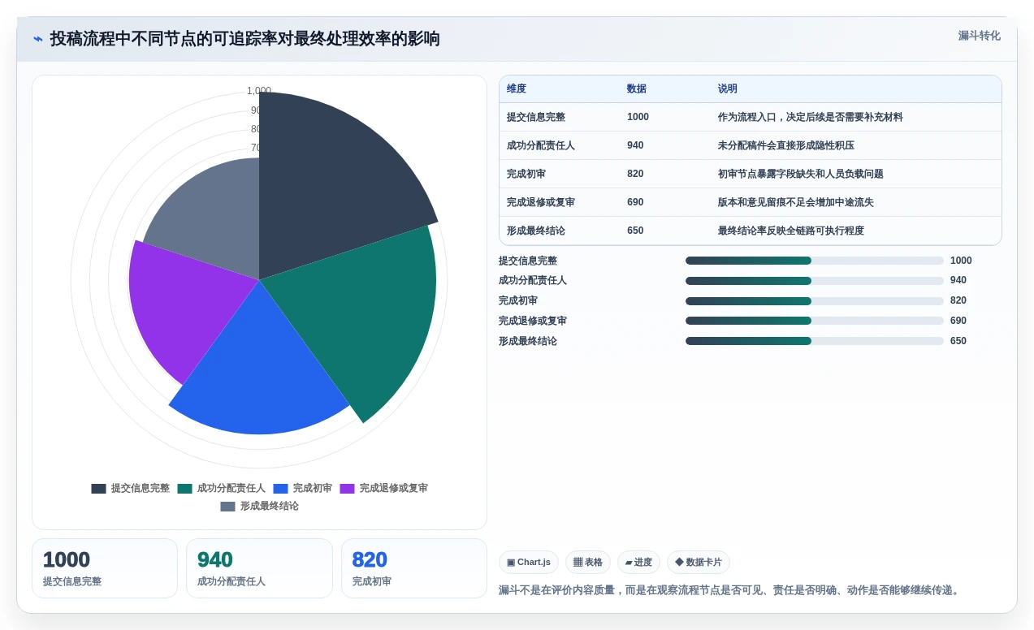The width and height of the screenshot is (1034, 630).
Task: Select the 形成最终结论 table row name
Action: coord(536,231)
